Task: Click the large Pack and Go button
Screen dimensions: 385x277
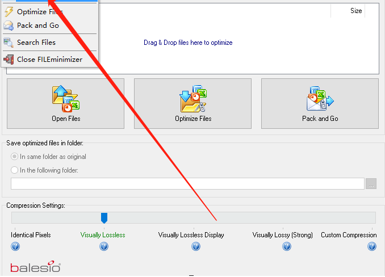Action: (x=320, y=103)
